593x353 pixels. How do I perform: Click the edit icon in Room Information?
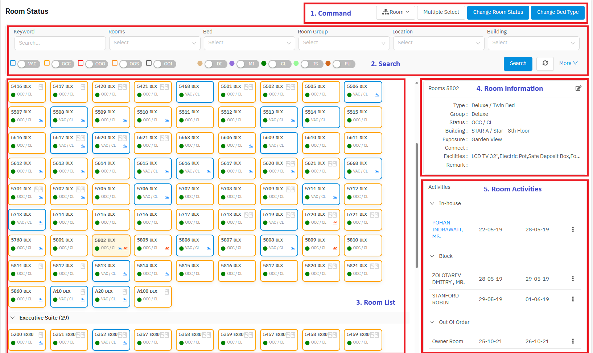(578, 88)
